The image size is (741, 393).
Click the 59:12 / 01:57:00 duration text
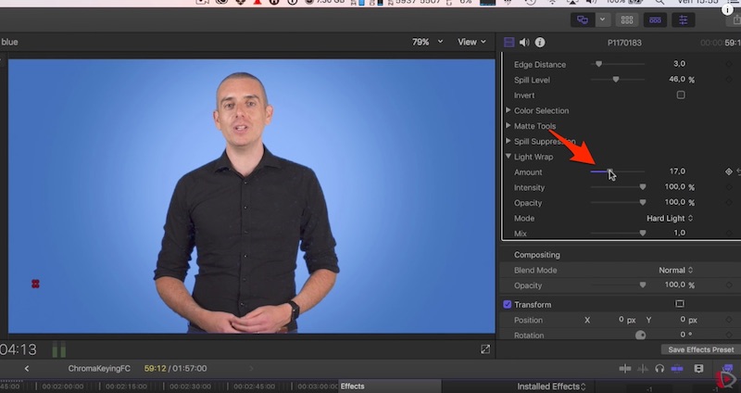[x=175, y=368]
